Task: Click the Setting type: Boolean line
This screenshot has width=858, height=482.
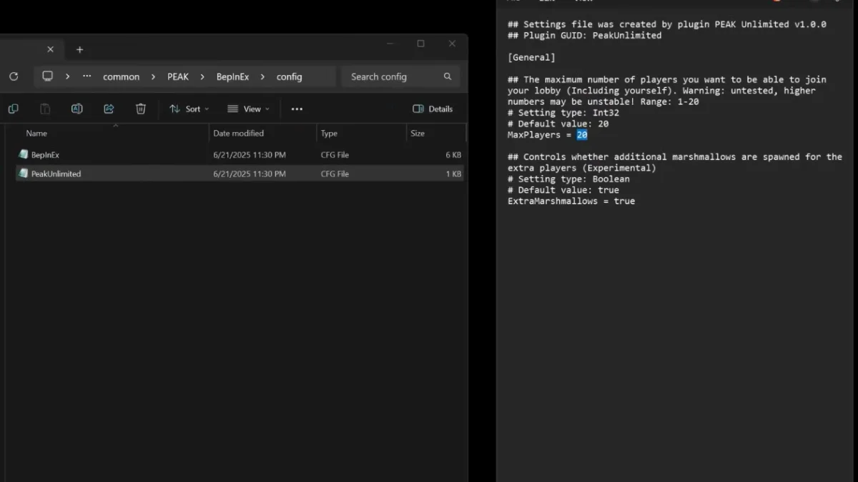Action: (568, 179)
